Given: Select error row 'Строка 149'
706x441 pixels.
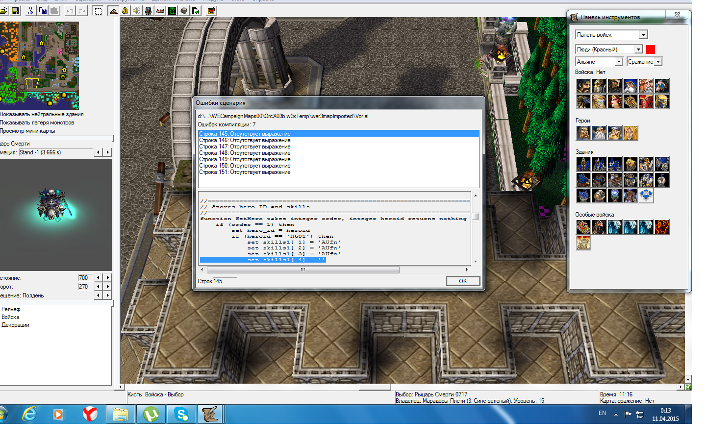Looking at the screenshot, I should click(x=339, y=159).
